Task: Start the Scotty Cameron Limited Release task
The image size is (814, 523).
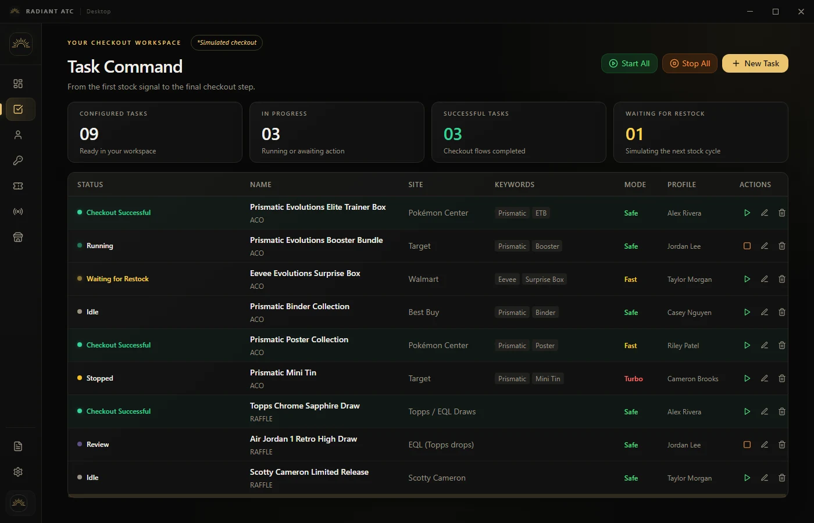Action: (x=747, y=478)
